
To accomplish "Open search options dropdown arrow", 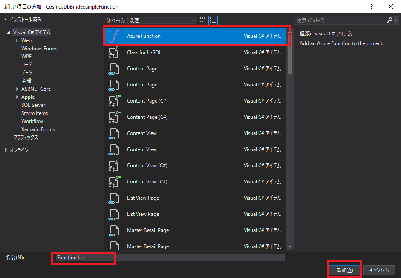I will click(x=396, y=20).
